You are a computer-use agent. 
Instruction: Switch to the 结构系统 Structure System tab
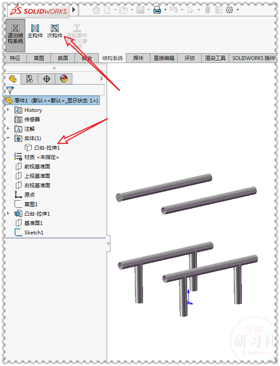112,58
